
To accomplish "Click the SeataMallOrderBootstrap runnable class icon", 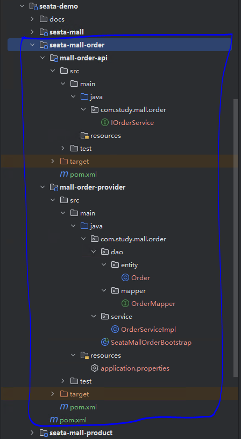I will click(105, 342).
